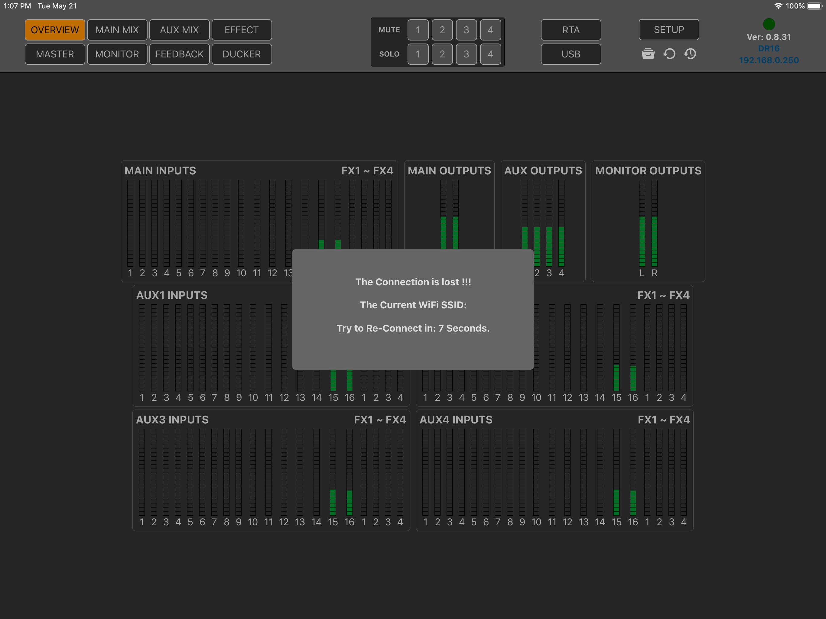
Task: Open the MONITOR tab
Action: tap(117, 54)
